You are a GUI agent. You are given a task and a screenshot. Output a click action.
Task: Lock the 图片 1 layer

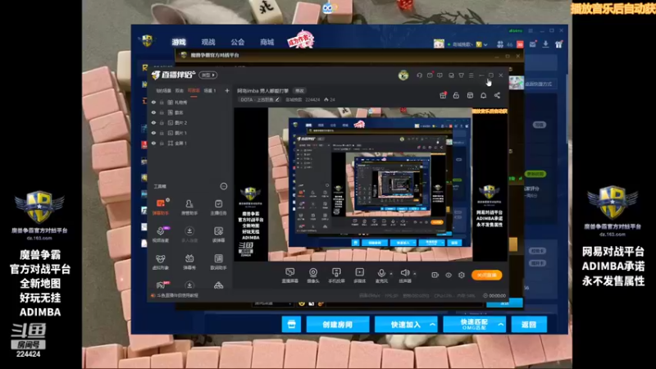coord(162,133)
